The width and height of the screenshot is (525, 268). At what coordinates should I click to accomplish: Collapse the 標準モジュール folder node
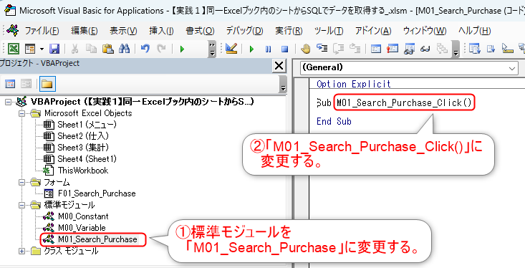coord(21,205)
